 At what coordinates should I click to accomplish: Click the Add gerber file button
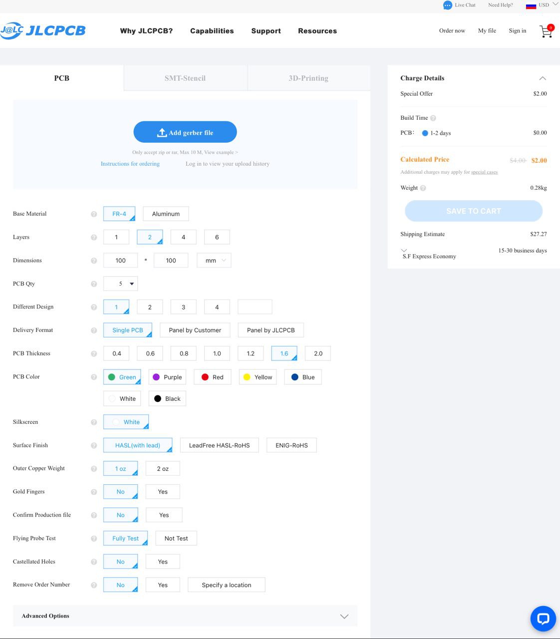point(185,132)
